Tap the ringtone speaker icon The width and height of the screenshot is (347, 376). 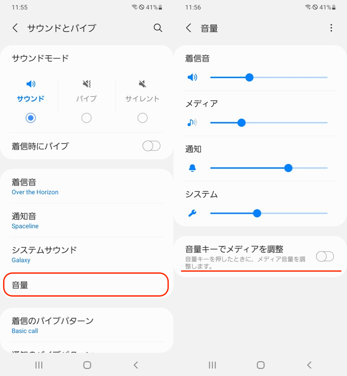(192, 78)
